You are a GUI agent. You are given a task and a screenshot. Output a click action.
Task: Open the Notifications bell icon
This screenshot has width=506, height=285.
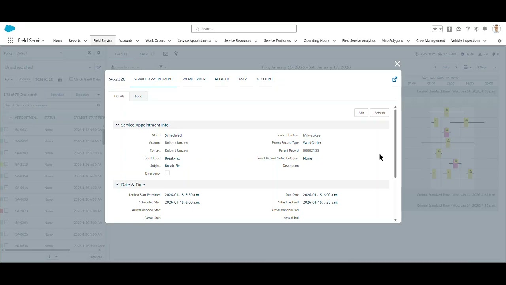(x=485, y=29)
